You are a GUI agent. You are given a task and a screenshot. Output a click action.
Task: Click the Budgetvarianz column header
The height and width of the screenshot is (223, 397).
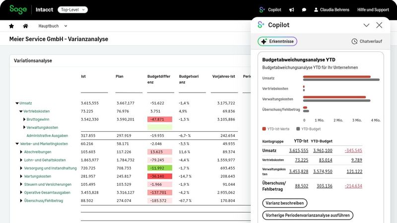(189, 79)
